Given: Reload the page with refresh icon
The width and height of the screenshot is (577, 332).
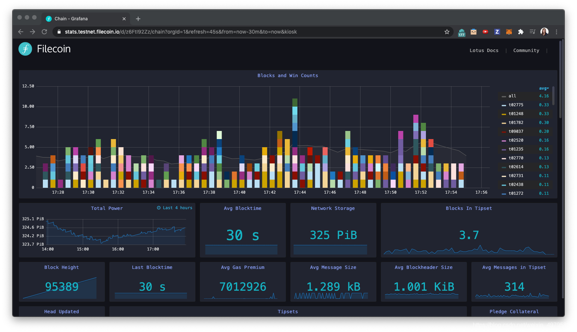Looking at the screenshot, I should pyautogui.click(x=44, y=32).
